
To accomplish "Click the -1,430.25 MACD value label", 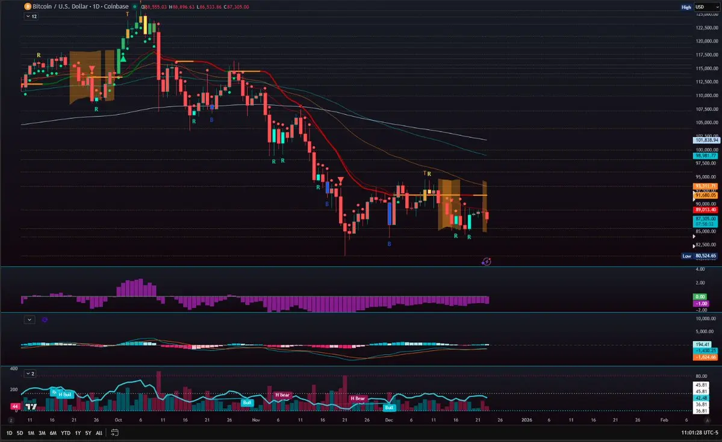I will pyautogui.click(x=705, y=351).
